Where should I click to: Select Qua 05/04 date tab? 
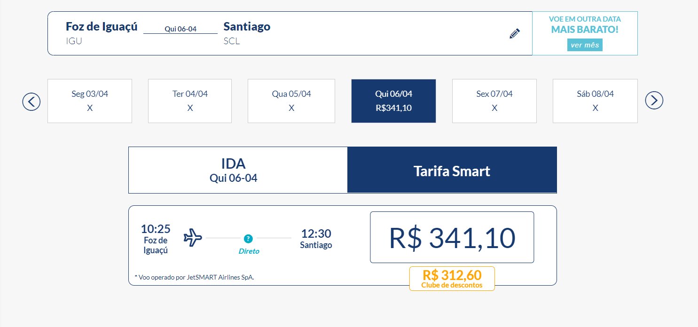pos(291,101)
